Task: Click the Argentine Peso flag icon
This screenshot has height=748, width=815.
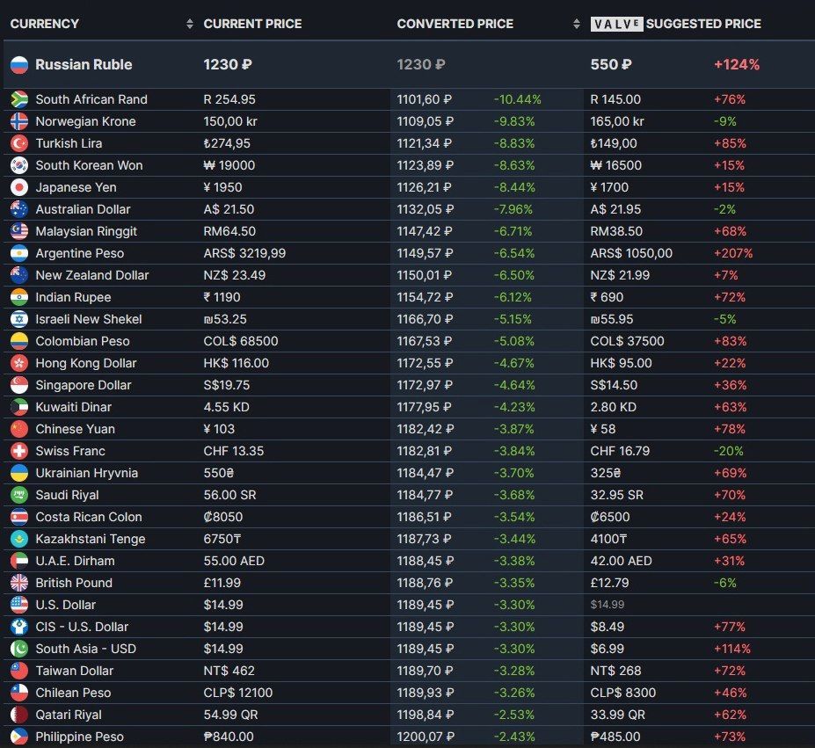Action: (19, 253)
